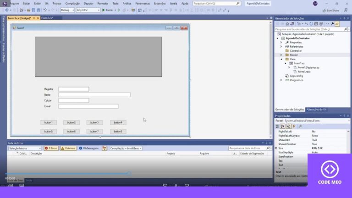Toggle the 0 Avisos warnings filter
The width and height of the screenshot is (352, 198).
[x=68, y=148]
